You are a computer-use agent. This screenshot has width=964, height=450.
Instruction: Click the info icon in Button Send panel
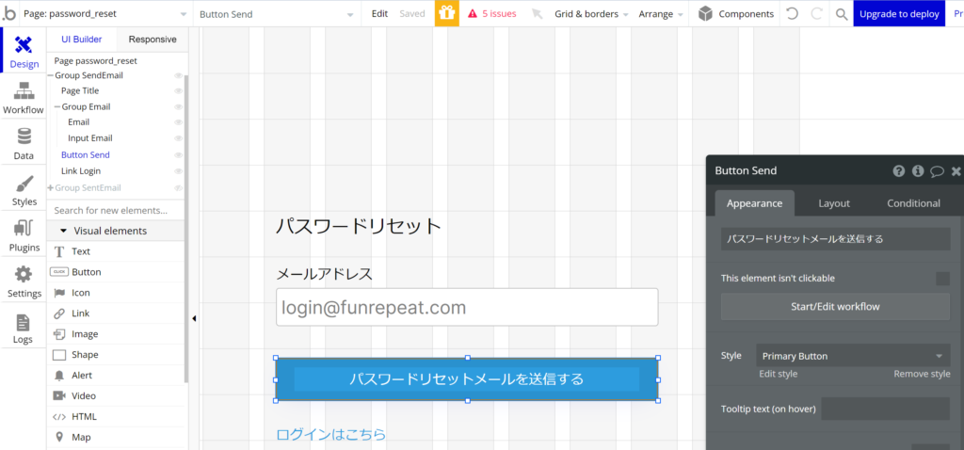click(918, 171)
